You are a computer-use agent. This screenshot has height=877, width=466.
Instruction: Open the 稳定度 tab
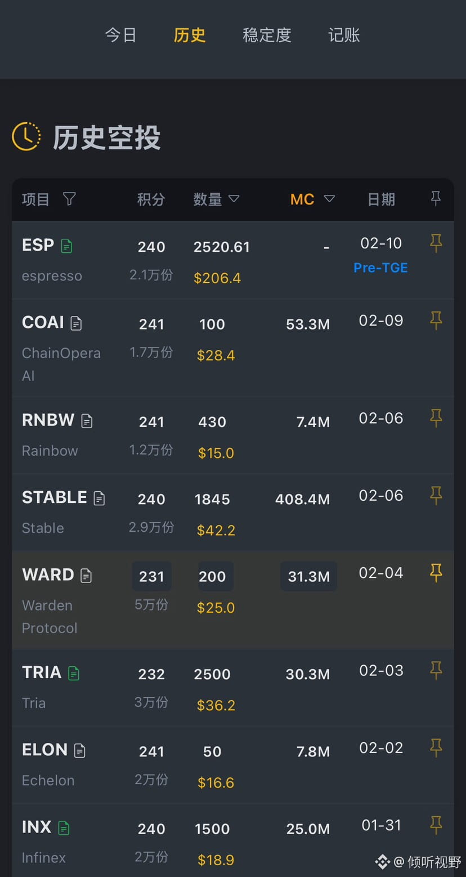pyautogui.click(x=267, y=35)
